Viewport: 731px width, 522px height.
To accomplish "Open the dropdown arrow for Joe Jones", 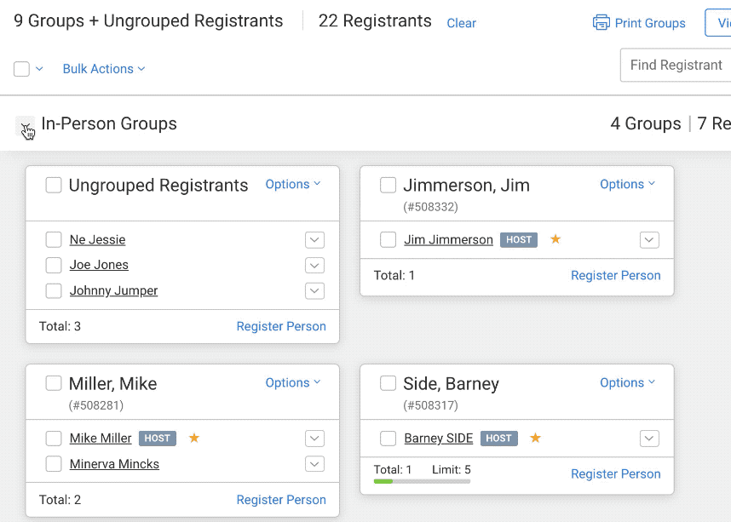I will [314, 266].
